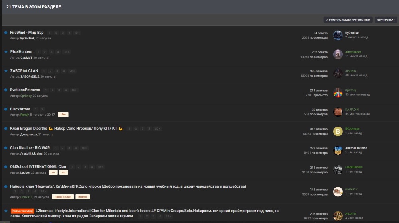Viewport: 399px width, 223px height.
Task: Select the eu tag under OldSchool INTERNATIONAL Clan
Action: click(53, 172)
